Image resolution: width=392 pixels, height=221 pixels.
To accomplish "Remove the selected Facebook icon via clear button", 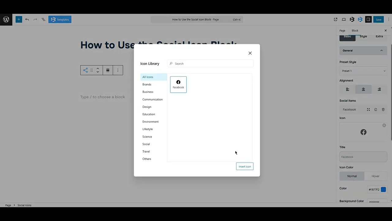I will pos(384,125).
